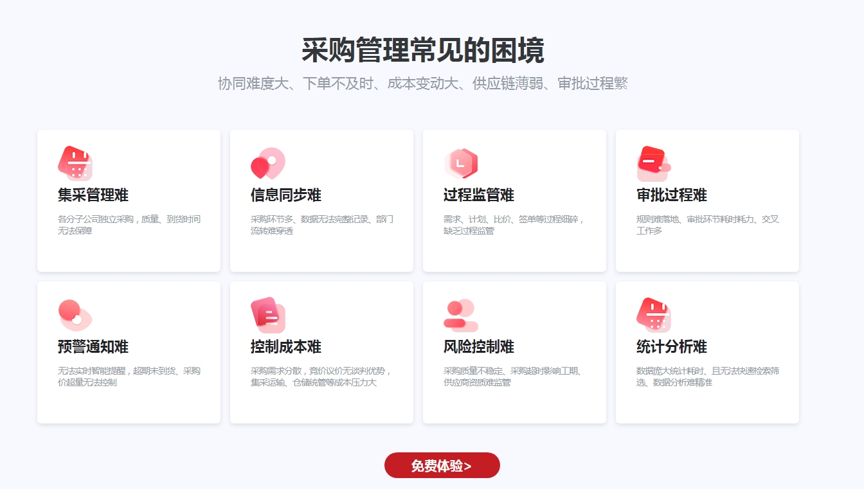
Task: Select the 统计分析难 heading
Action: click(x=672, y=347)
